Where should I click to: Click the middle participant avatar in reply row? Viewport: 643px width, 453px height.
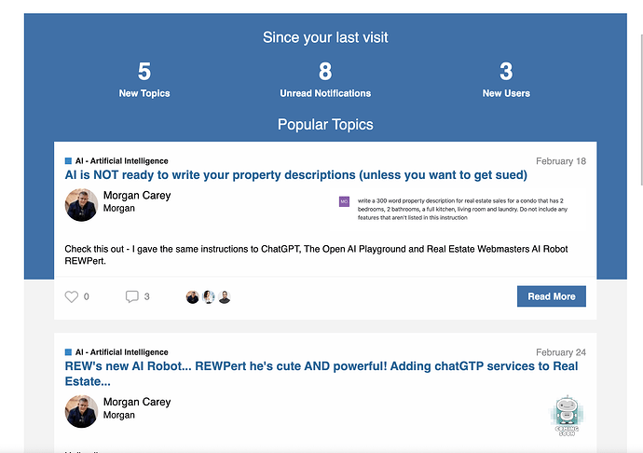(x=209, y=297)
